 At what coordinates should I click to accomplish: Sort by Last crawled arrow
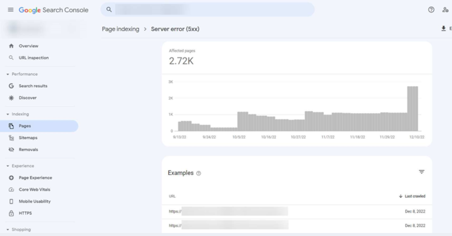pos(400,196)
